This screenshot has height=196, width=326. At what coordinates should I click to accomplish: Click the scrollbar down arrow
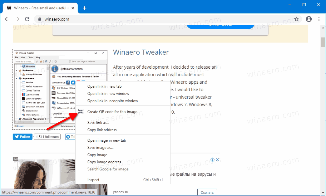coord(323,193)
